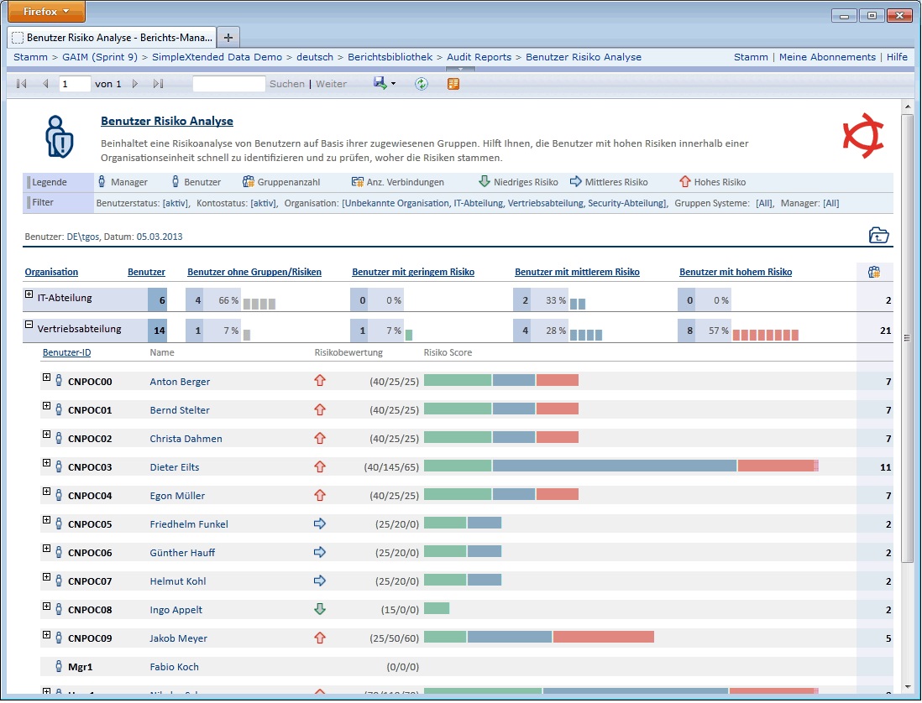Image resolution: width=922 pixels, height=703 pixels.
Task: Click next page arrow in toolbar
Action: 134,84
